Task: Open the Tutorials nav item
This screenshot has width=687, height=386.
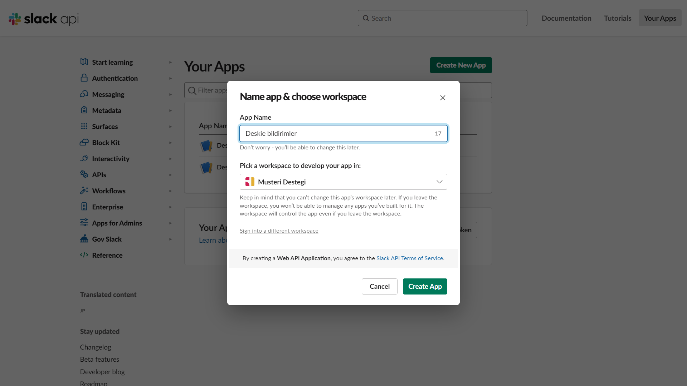Action: point(618,18)
